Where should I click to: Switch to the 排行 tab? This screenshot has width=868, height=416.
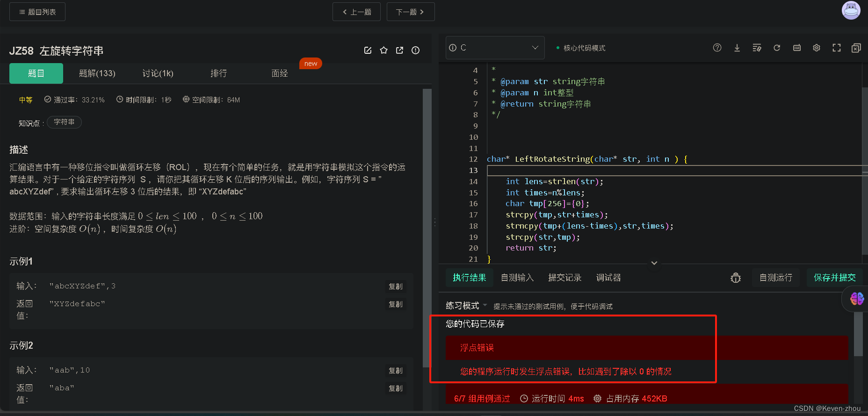click(x=218, y=73)
